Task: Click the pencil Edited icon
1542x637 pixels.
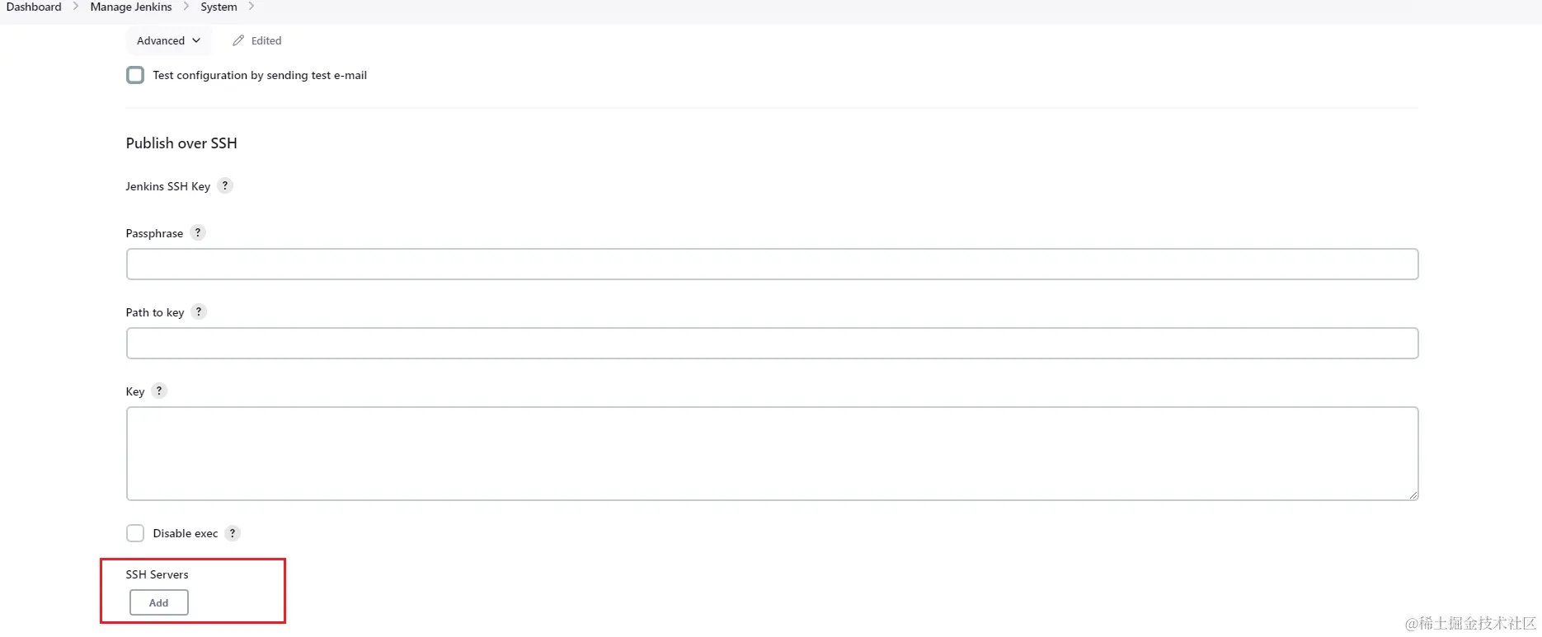Action: point(238,40)
